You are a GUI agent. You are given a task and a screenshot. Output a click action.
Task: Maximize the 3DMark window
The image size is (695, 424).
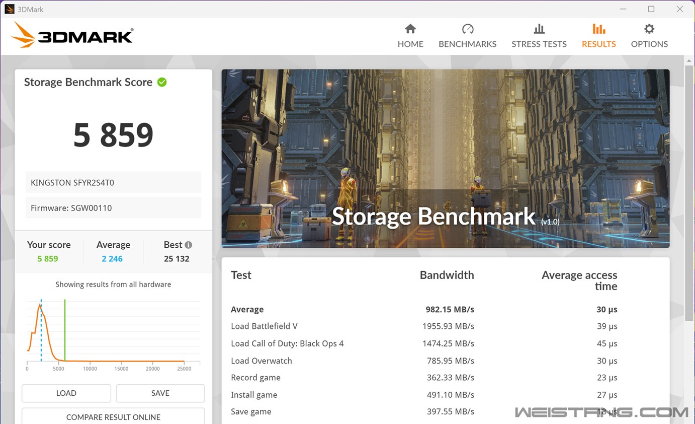click(651, 9)
